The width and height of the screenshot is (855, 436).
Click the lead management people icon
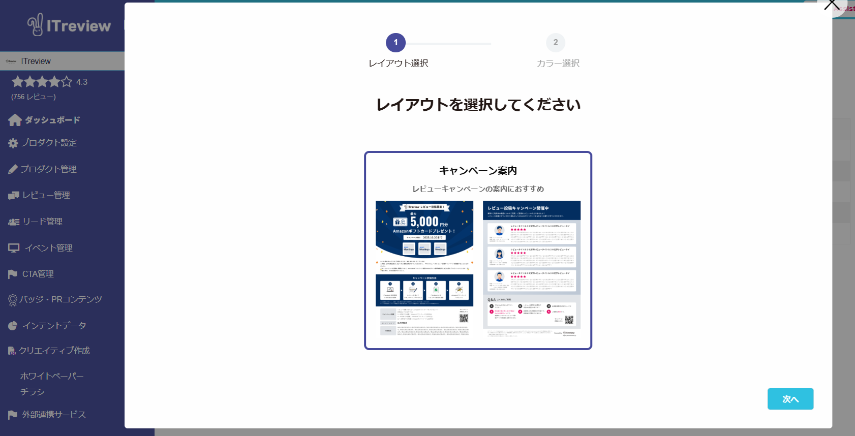[x=14, y=222]
